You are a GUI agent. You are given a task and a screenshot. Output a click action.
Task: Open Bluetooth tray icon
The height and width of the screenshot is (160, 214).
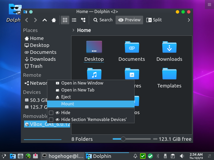tap(158, 156)
